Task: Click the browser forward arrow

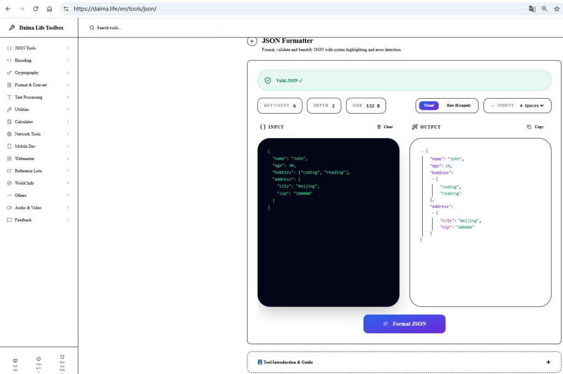Action: pos(22,9)
